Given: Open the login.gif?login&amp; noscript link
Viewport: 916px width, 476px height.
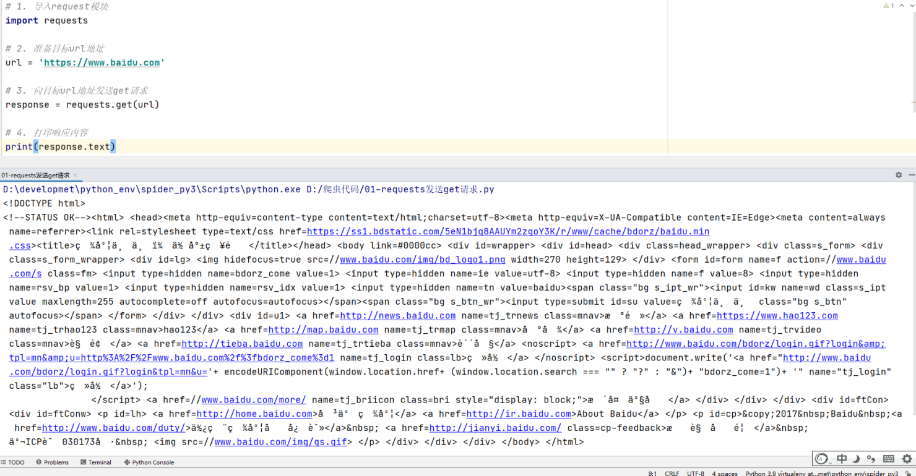Looking at the screenshot, I should pyautogui.click(x=756, y=344).
